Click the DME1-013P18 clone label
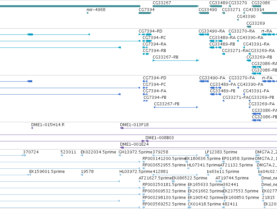Screen dimensions: 277x209 tap(134, 125)
